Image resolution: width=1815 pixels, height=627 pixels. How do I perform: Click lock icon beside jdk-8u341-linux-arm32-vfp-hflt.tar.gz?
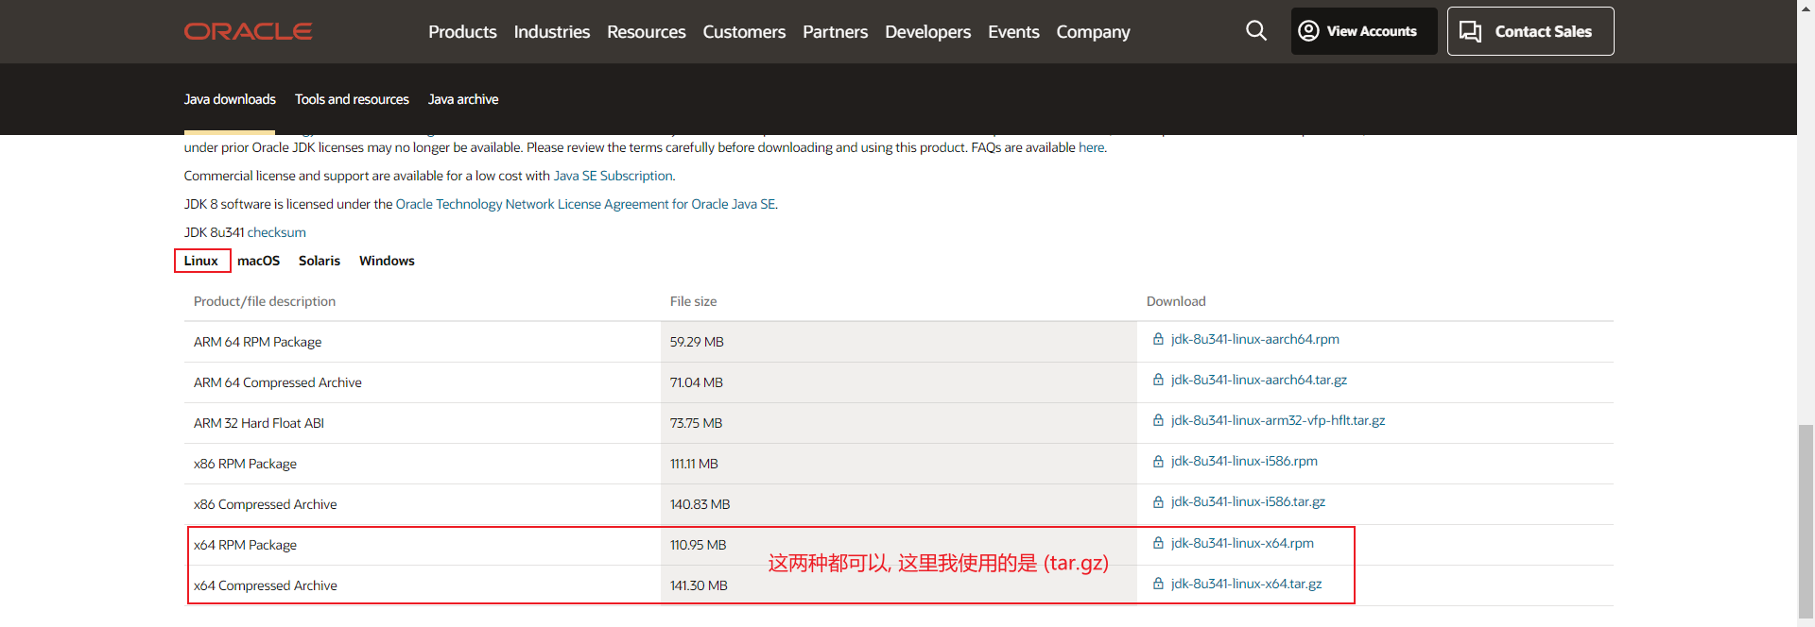1158,420
